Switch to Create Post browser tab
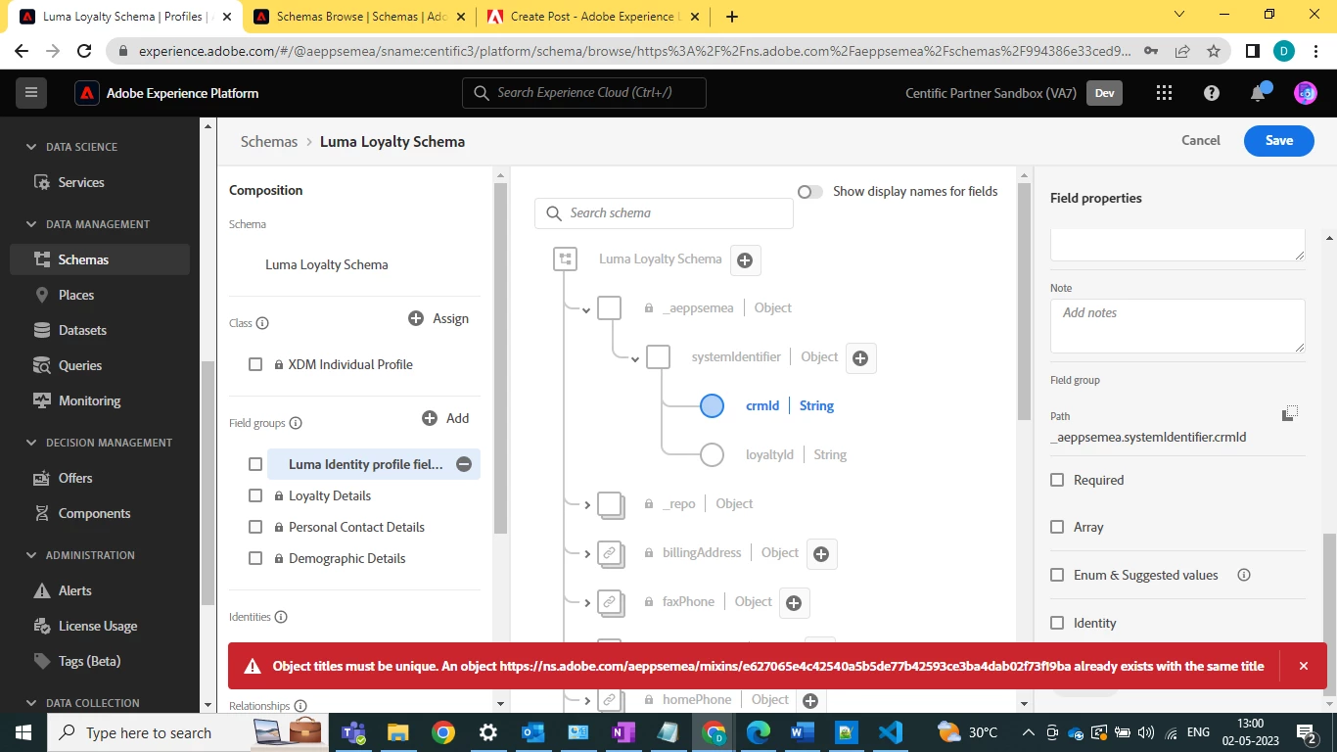The height and width of the screenshot is (752, 1337). pyautogui.click(x=592, y=17)
